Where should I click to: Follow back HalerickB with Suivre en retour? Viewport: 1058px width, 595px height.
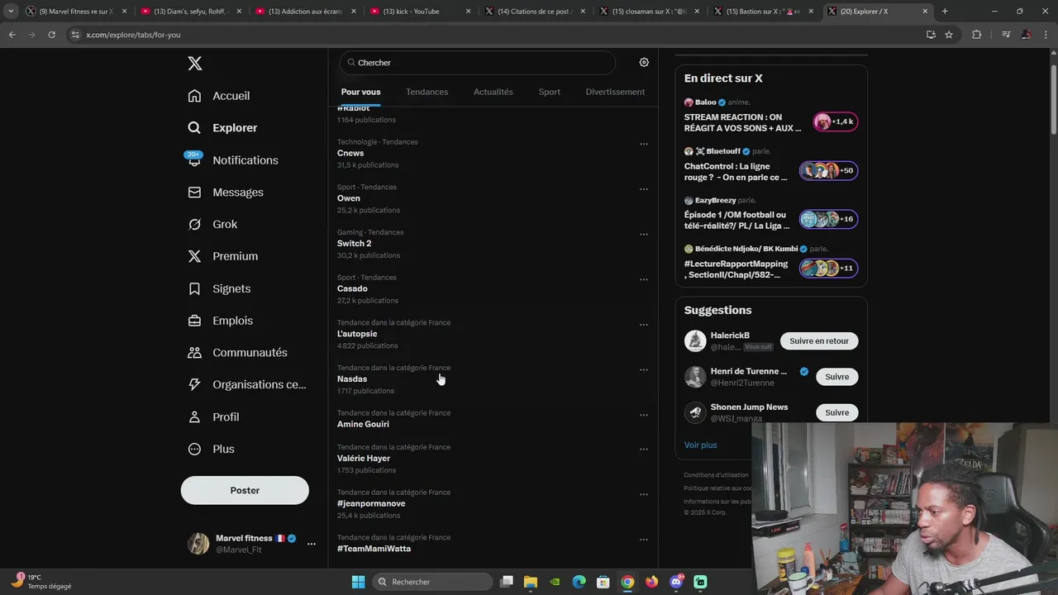point(819,340)
